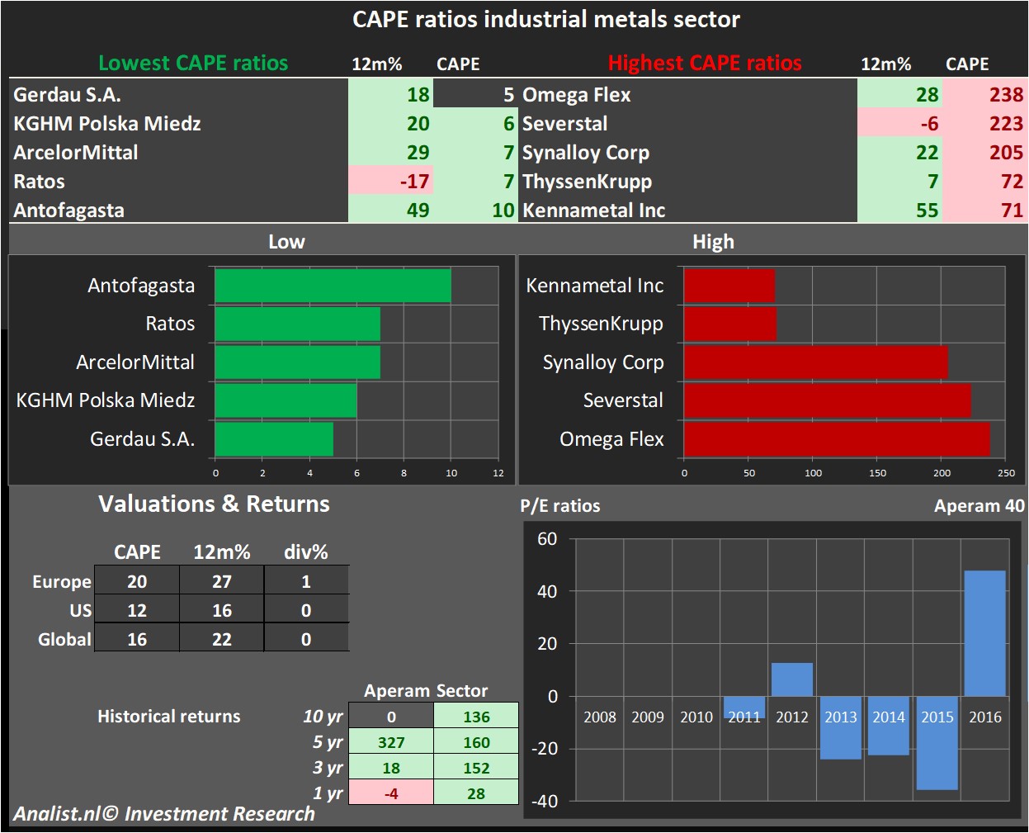Click the red Omega Flex bar in High chart
Screen dimensions: 1029x833
point(837,439)
